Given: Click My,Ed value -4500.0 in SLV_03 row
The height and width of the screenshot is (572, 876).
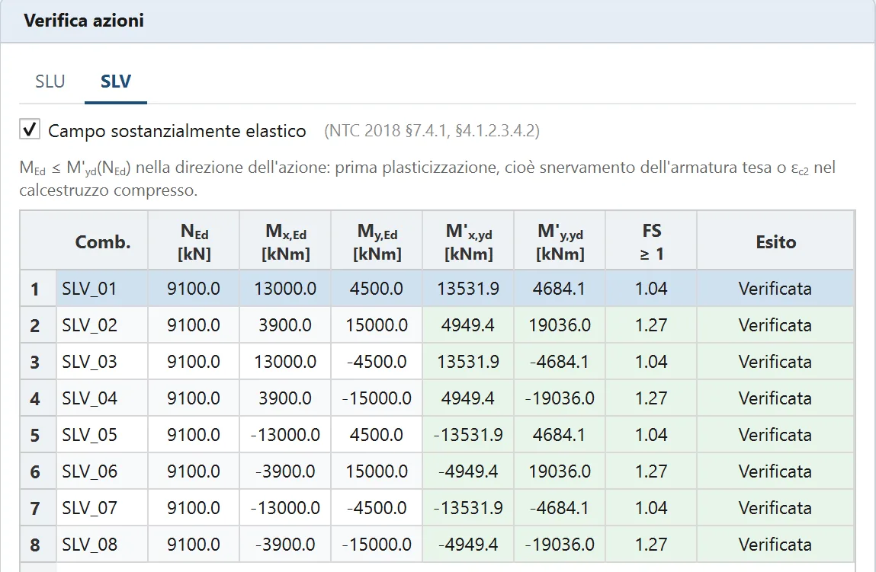Looking at the screenshot, I should pos(377,362).
